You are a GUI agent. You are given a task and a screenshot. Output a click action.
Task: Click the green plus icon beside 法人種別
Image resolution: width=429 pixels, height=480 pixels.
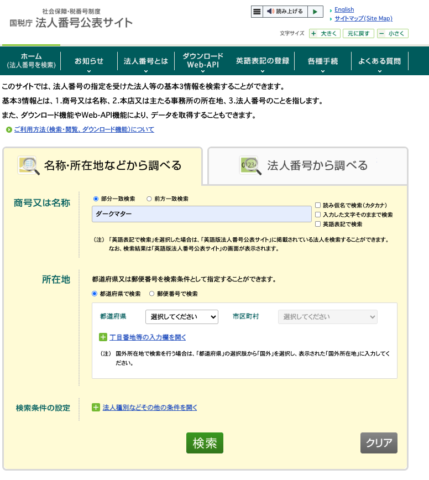(x=96, y=408)
